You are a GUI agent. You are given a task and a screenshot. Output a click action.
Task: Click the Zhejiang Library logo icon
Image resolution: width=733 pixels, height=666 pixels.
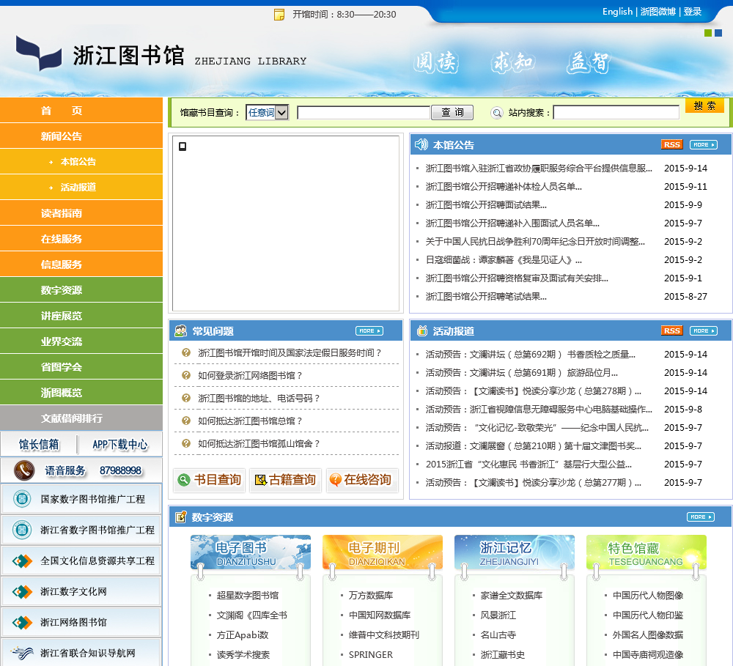(x=39, y=53)
